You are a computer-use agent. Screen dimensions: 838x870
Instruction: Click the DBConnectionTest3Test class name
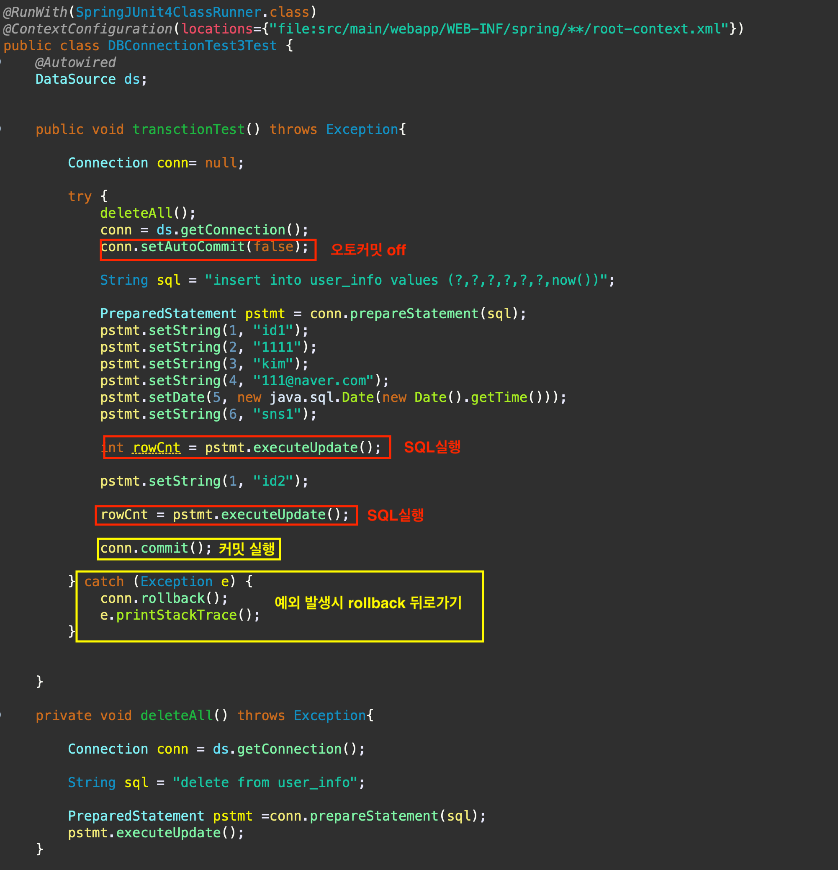[x=192, y=46]
